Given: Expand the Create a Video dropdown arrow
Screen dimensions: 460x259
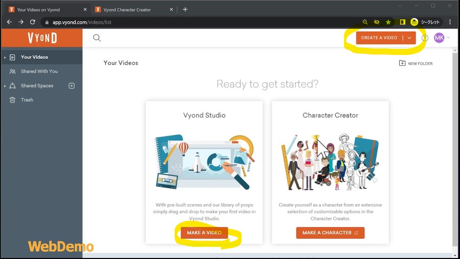Looking at the screenshot, I should point(409,38).
